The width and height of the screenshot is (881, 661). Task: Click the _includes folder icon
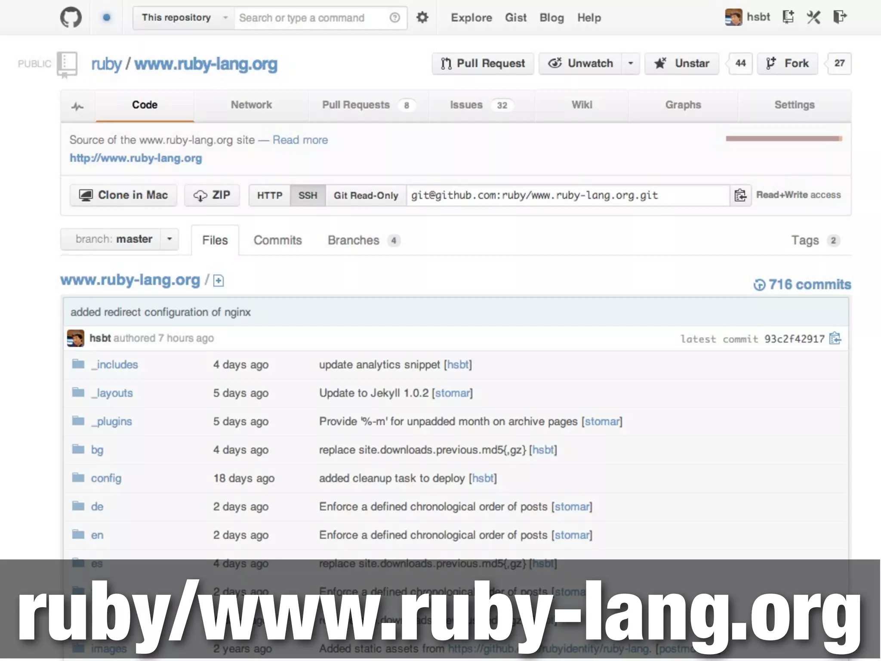(x=78, y=364)
